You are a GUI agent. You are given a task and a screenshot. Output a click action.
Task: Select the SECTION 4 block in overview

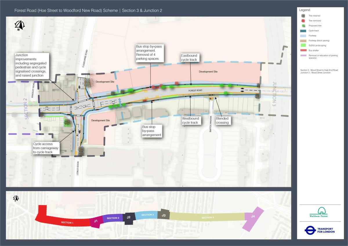point(207,217)
